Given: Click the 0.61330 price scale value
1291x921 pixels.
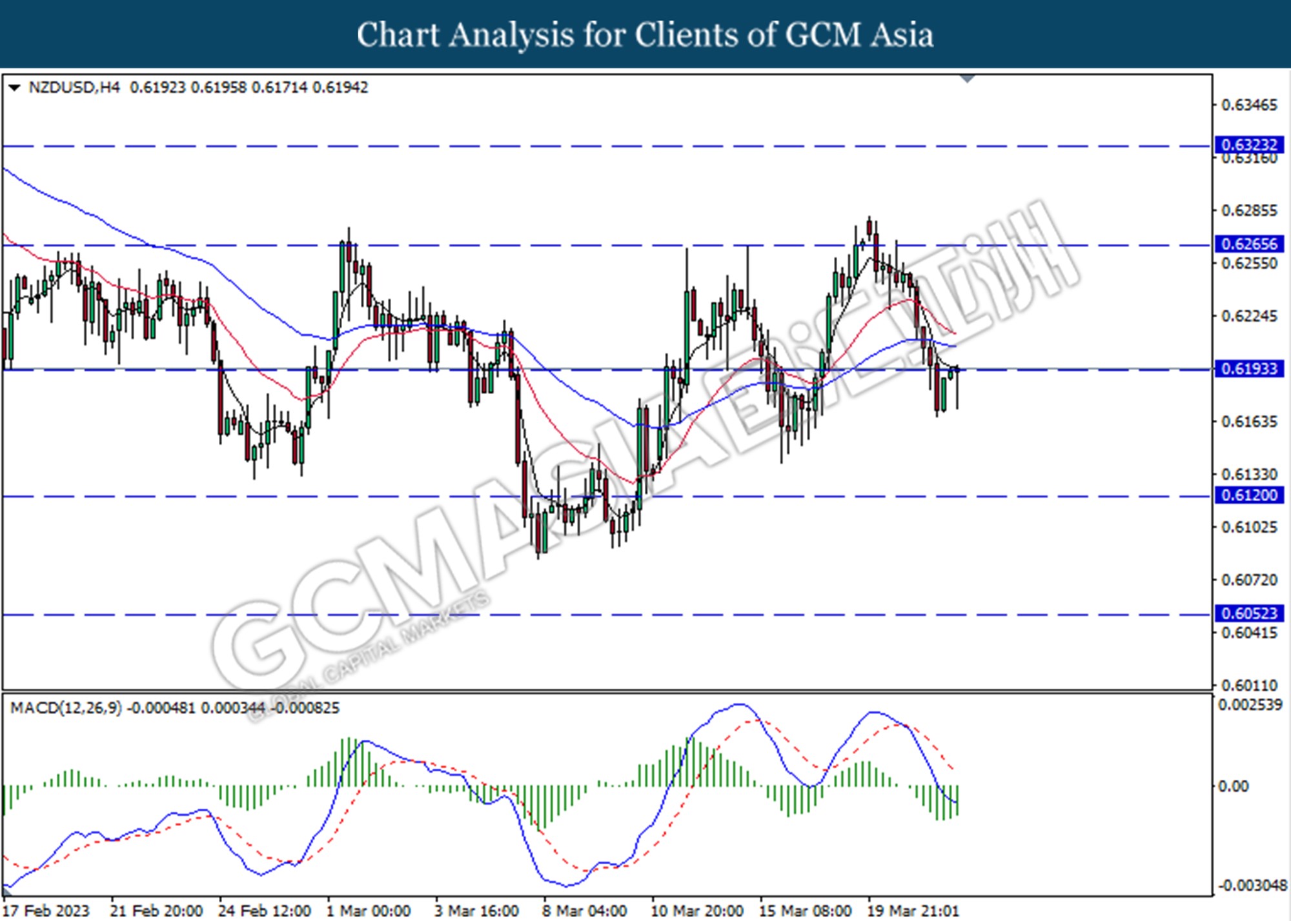Looking at the screenshot, I should click(1249, 475).
